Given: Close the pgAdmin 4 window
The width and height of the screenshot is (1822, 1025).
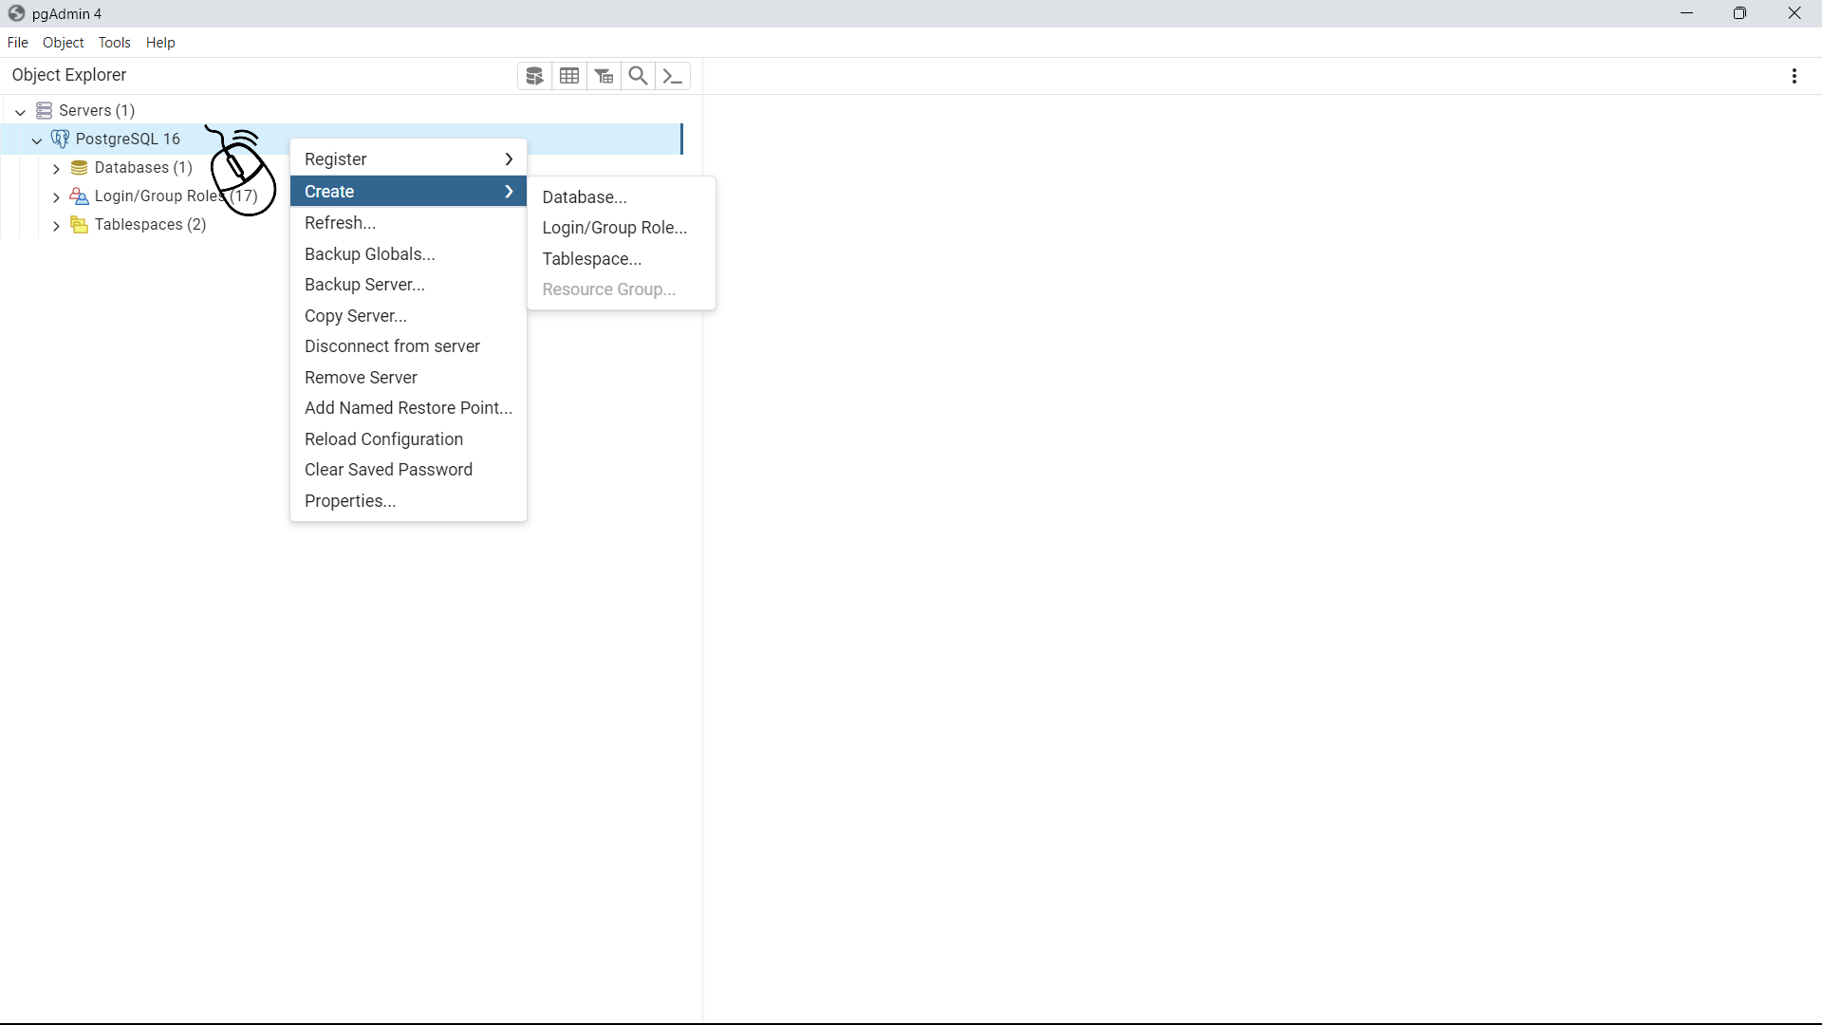Looking at the screenshot, I should [1794, 13].
